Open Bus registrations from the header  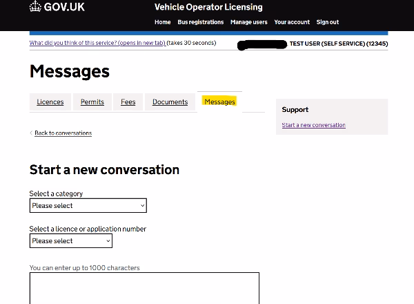[x=200, y=22]
